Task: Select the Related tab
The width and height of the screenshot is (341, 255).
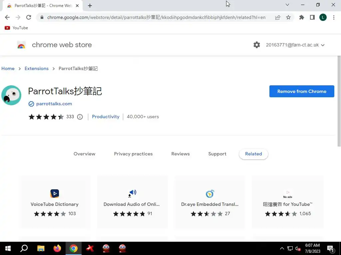Action: [253, 154]
